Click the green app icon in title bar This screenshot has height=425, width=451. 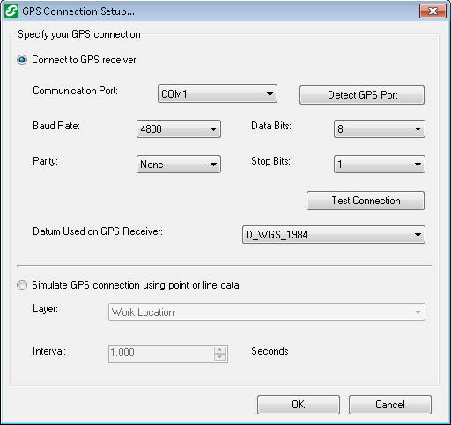[x=11, y=11]
